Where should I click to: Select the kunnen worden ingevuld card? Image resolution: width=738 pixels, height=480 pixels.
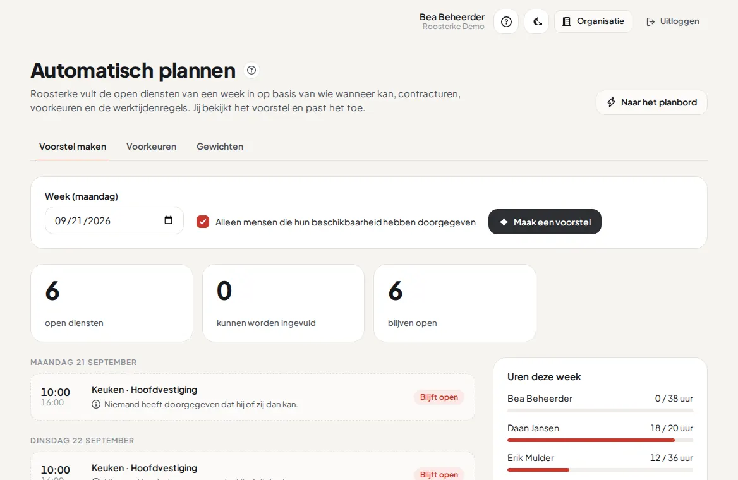283,303
